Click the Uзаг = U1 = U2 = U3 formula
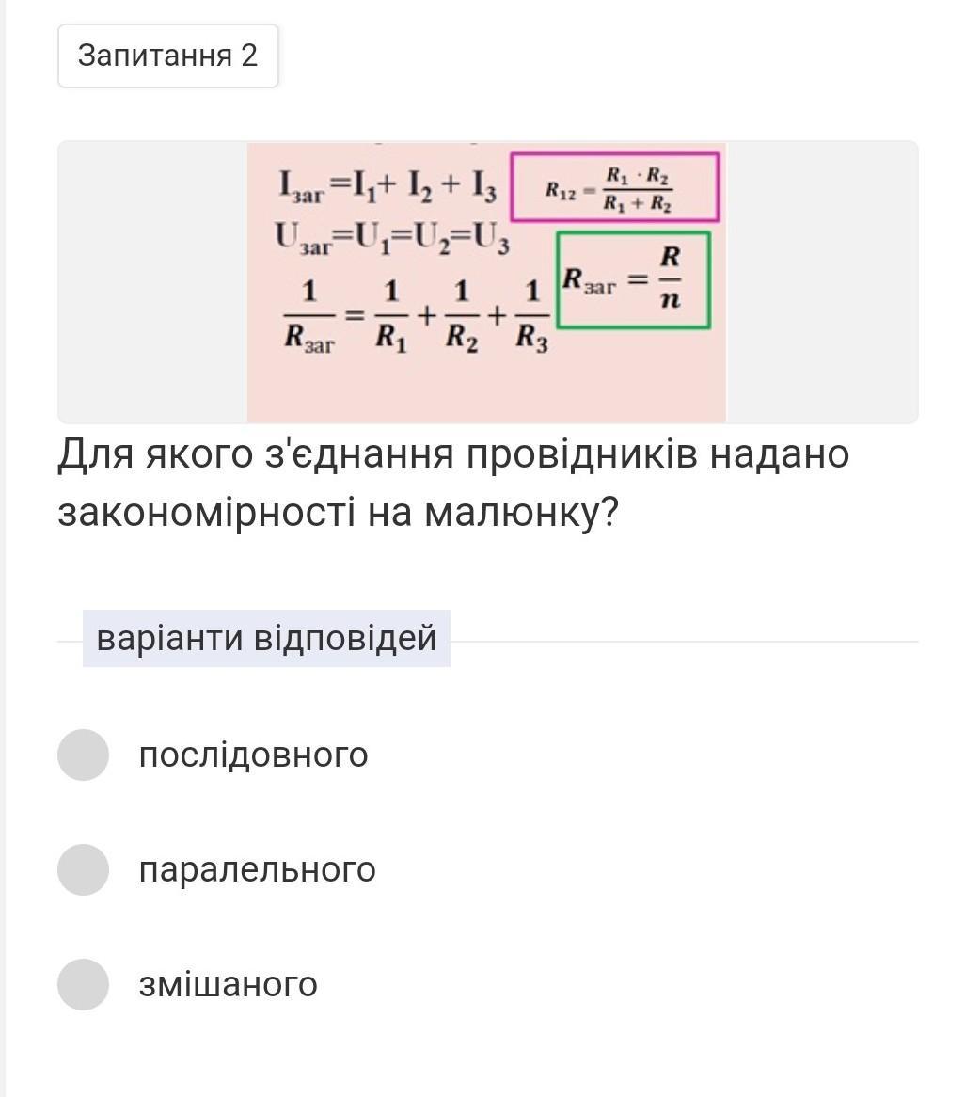The width and height of the screenshot is (965, 1097). (x=393, y=237)
